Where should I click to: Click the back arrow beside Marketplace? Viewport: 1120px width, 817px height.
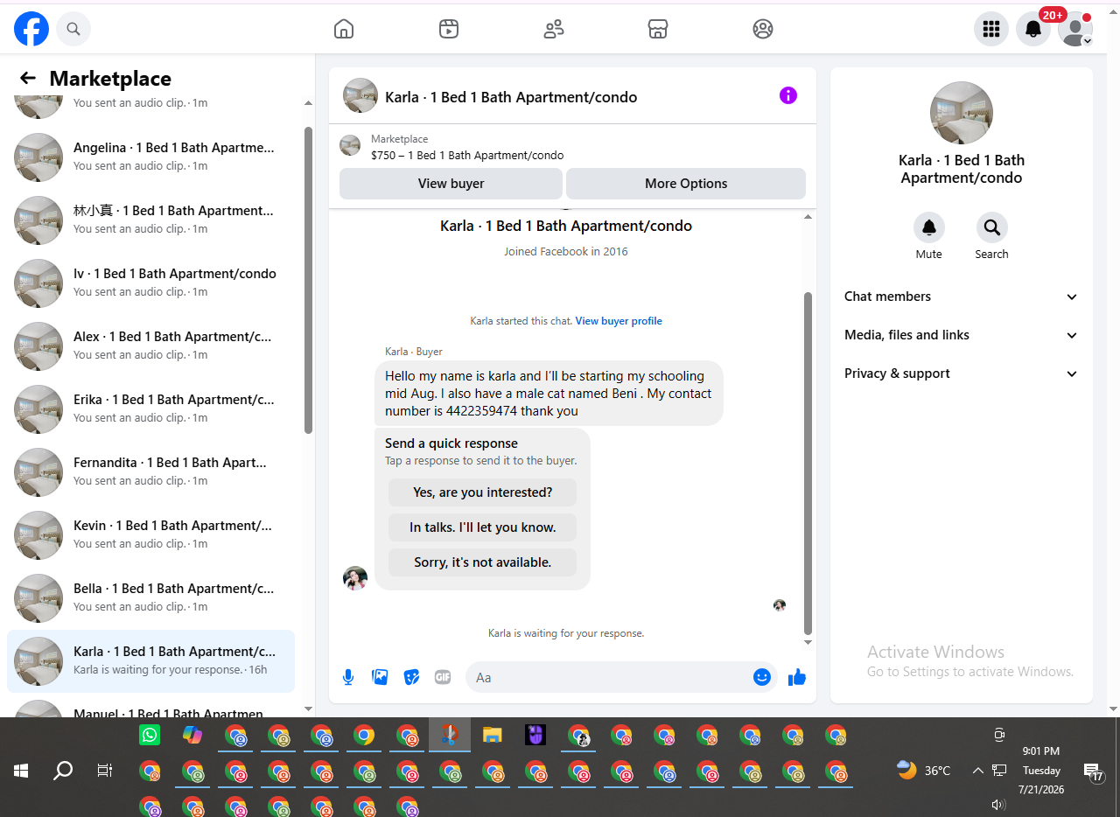click(28, 79)
